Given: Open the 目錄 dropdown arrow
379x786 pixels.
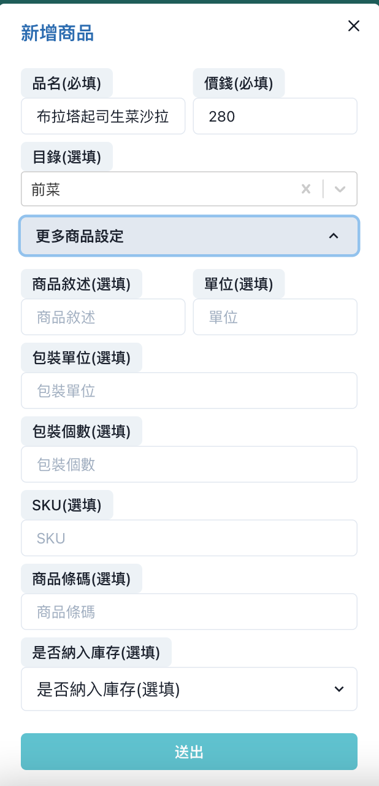Looking at the screenshot, I should point(340,189).
